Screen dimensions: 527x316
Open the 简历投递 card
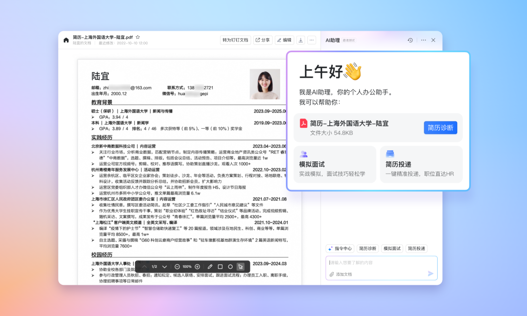pyautogui.click(x=421, y=164)
